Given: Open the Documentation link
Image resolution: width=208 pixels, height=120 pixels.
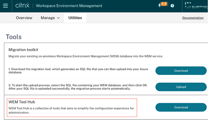Looking at the screenshot, I should (193, 18).
